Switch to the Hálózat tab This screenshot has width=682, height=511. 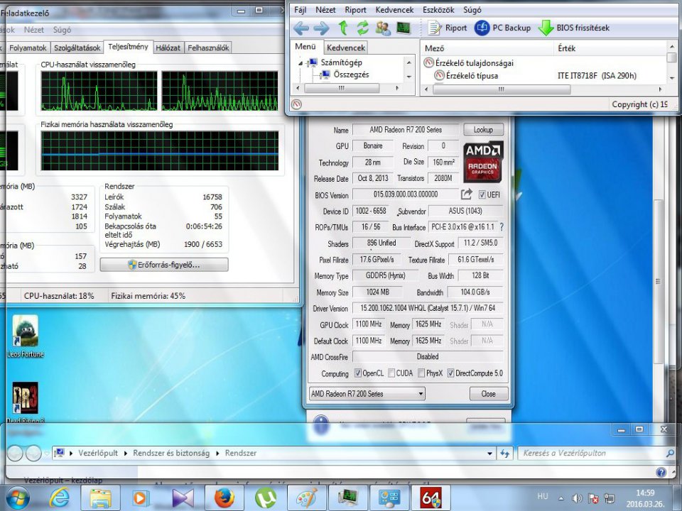pos(168,48)
